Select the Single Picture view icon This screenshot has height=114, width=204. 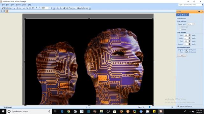coord(7,11)
